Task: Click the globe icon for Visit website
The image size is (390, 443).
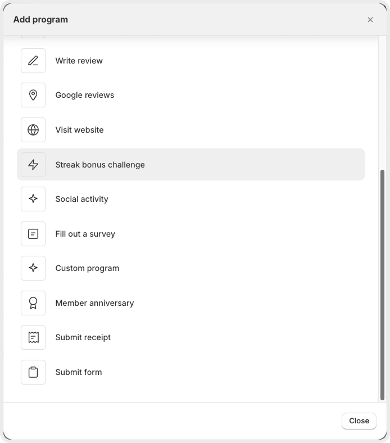Action: (x=33, y=130)
